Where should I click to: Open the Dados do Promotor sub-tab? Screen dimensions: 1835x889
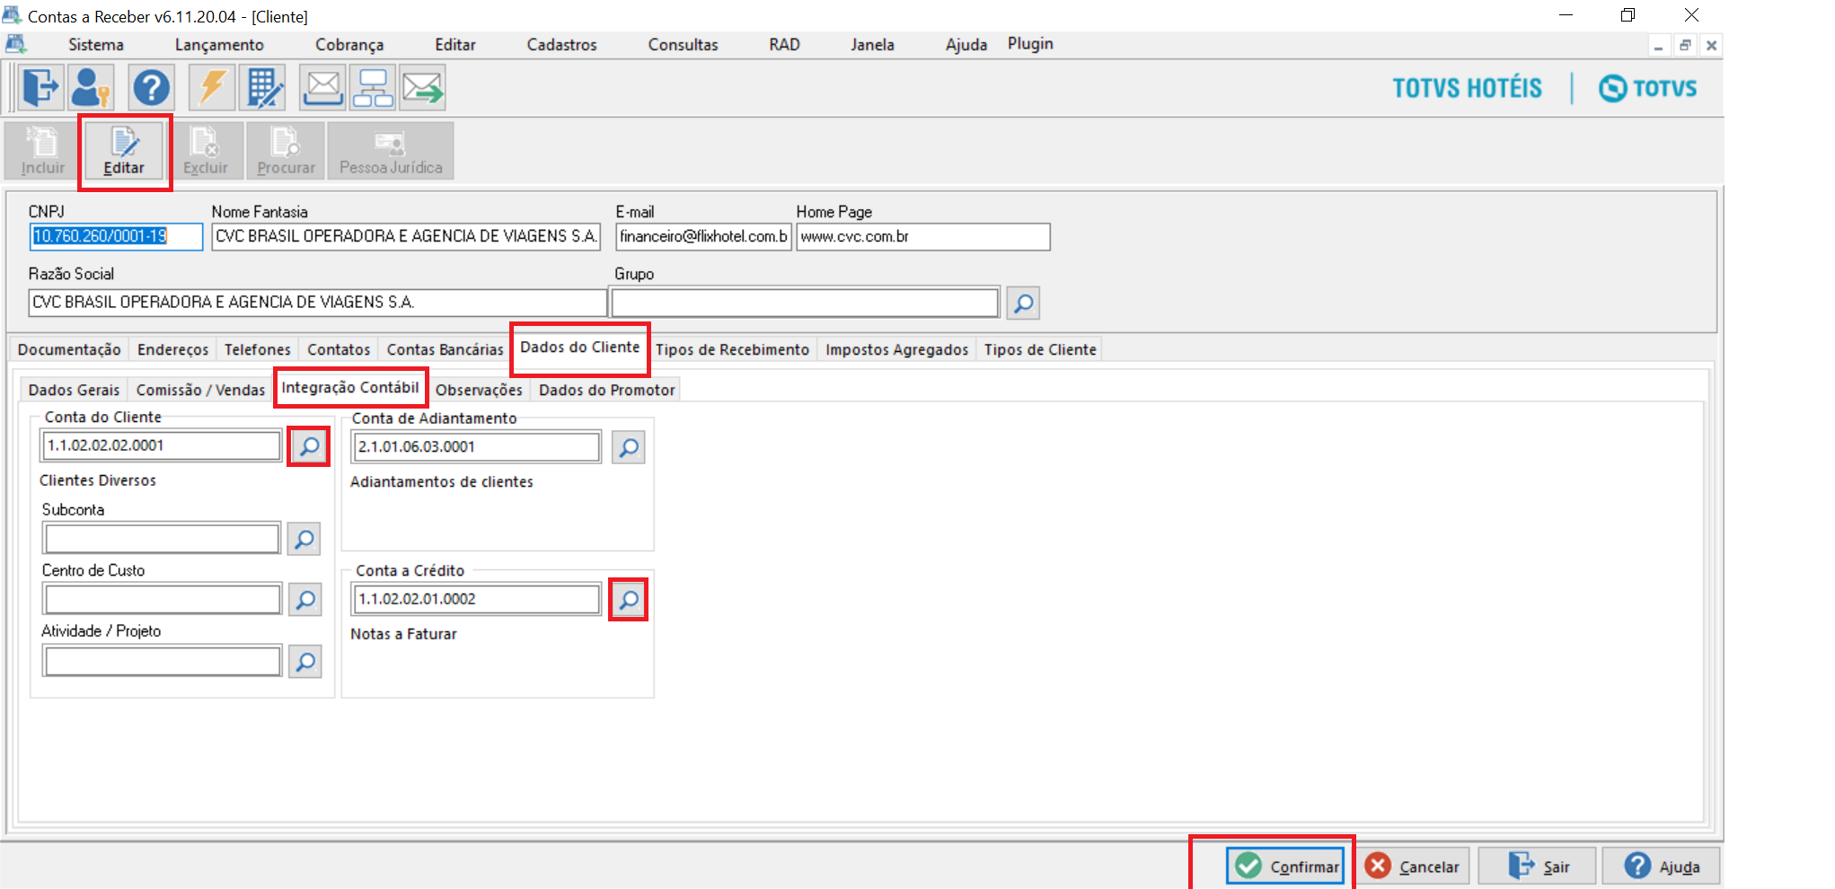coord(606,390)
